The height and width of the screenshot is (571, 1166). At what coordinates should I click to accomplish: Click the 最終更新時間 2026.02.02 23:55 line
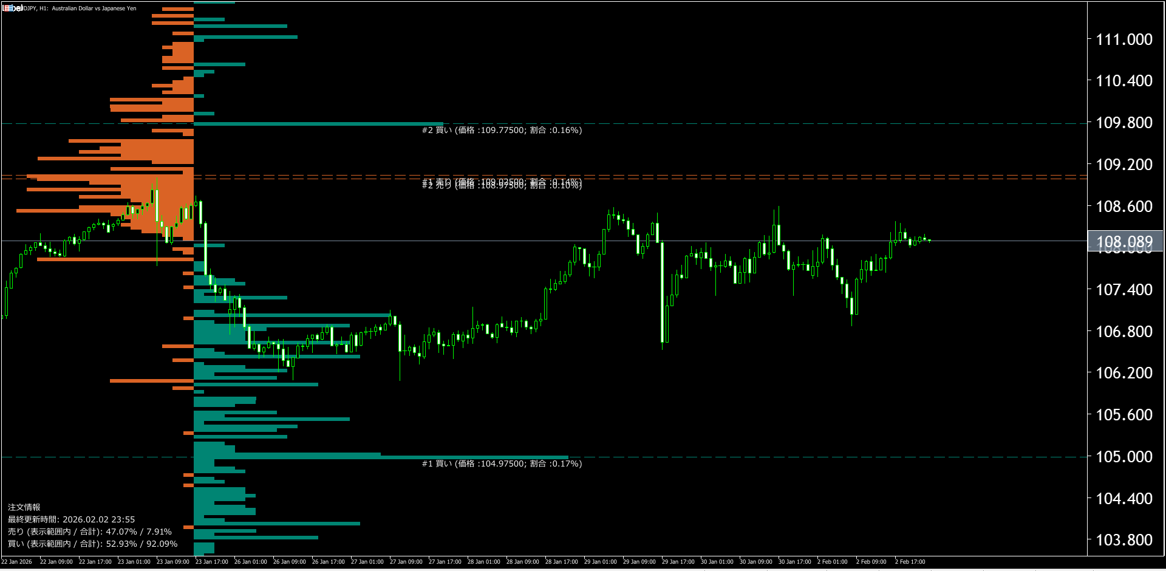click(72, 519)
